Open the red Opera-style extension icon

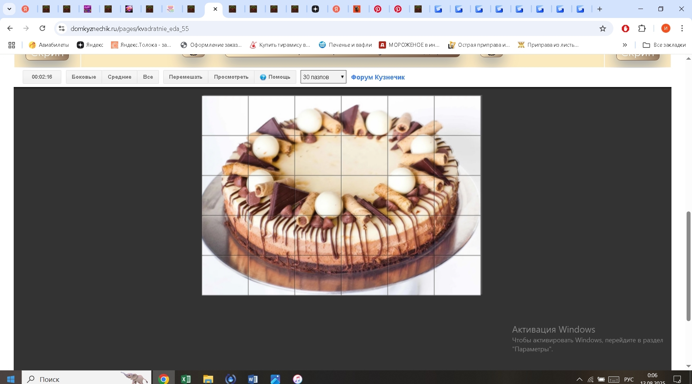(x=625, y=28)
